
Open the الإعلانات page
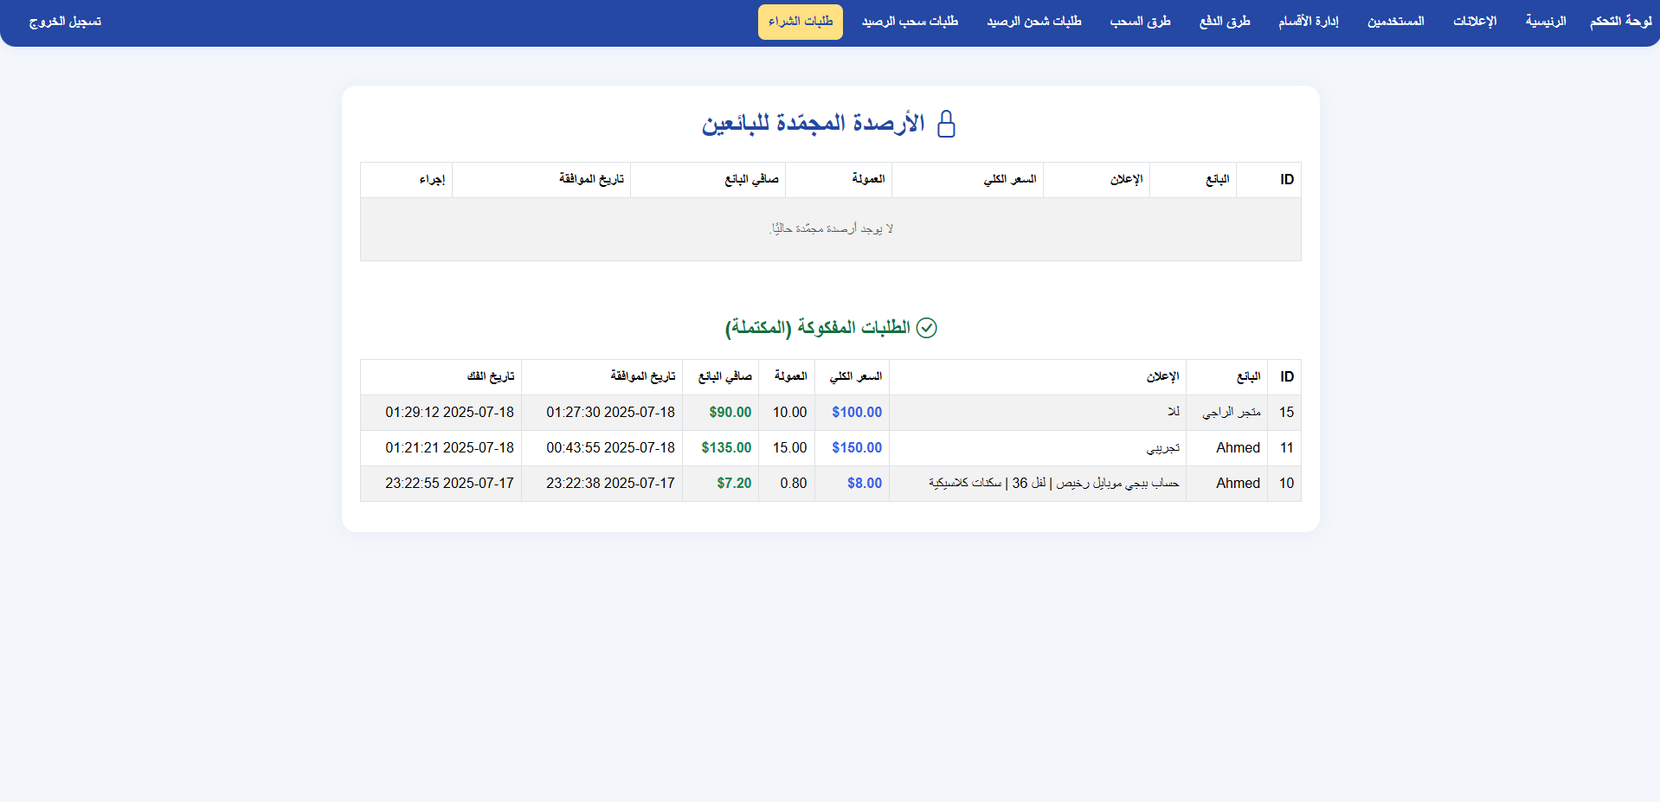1474,22
